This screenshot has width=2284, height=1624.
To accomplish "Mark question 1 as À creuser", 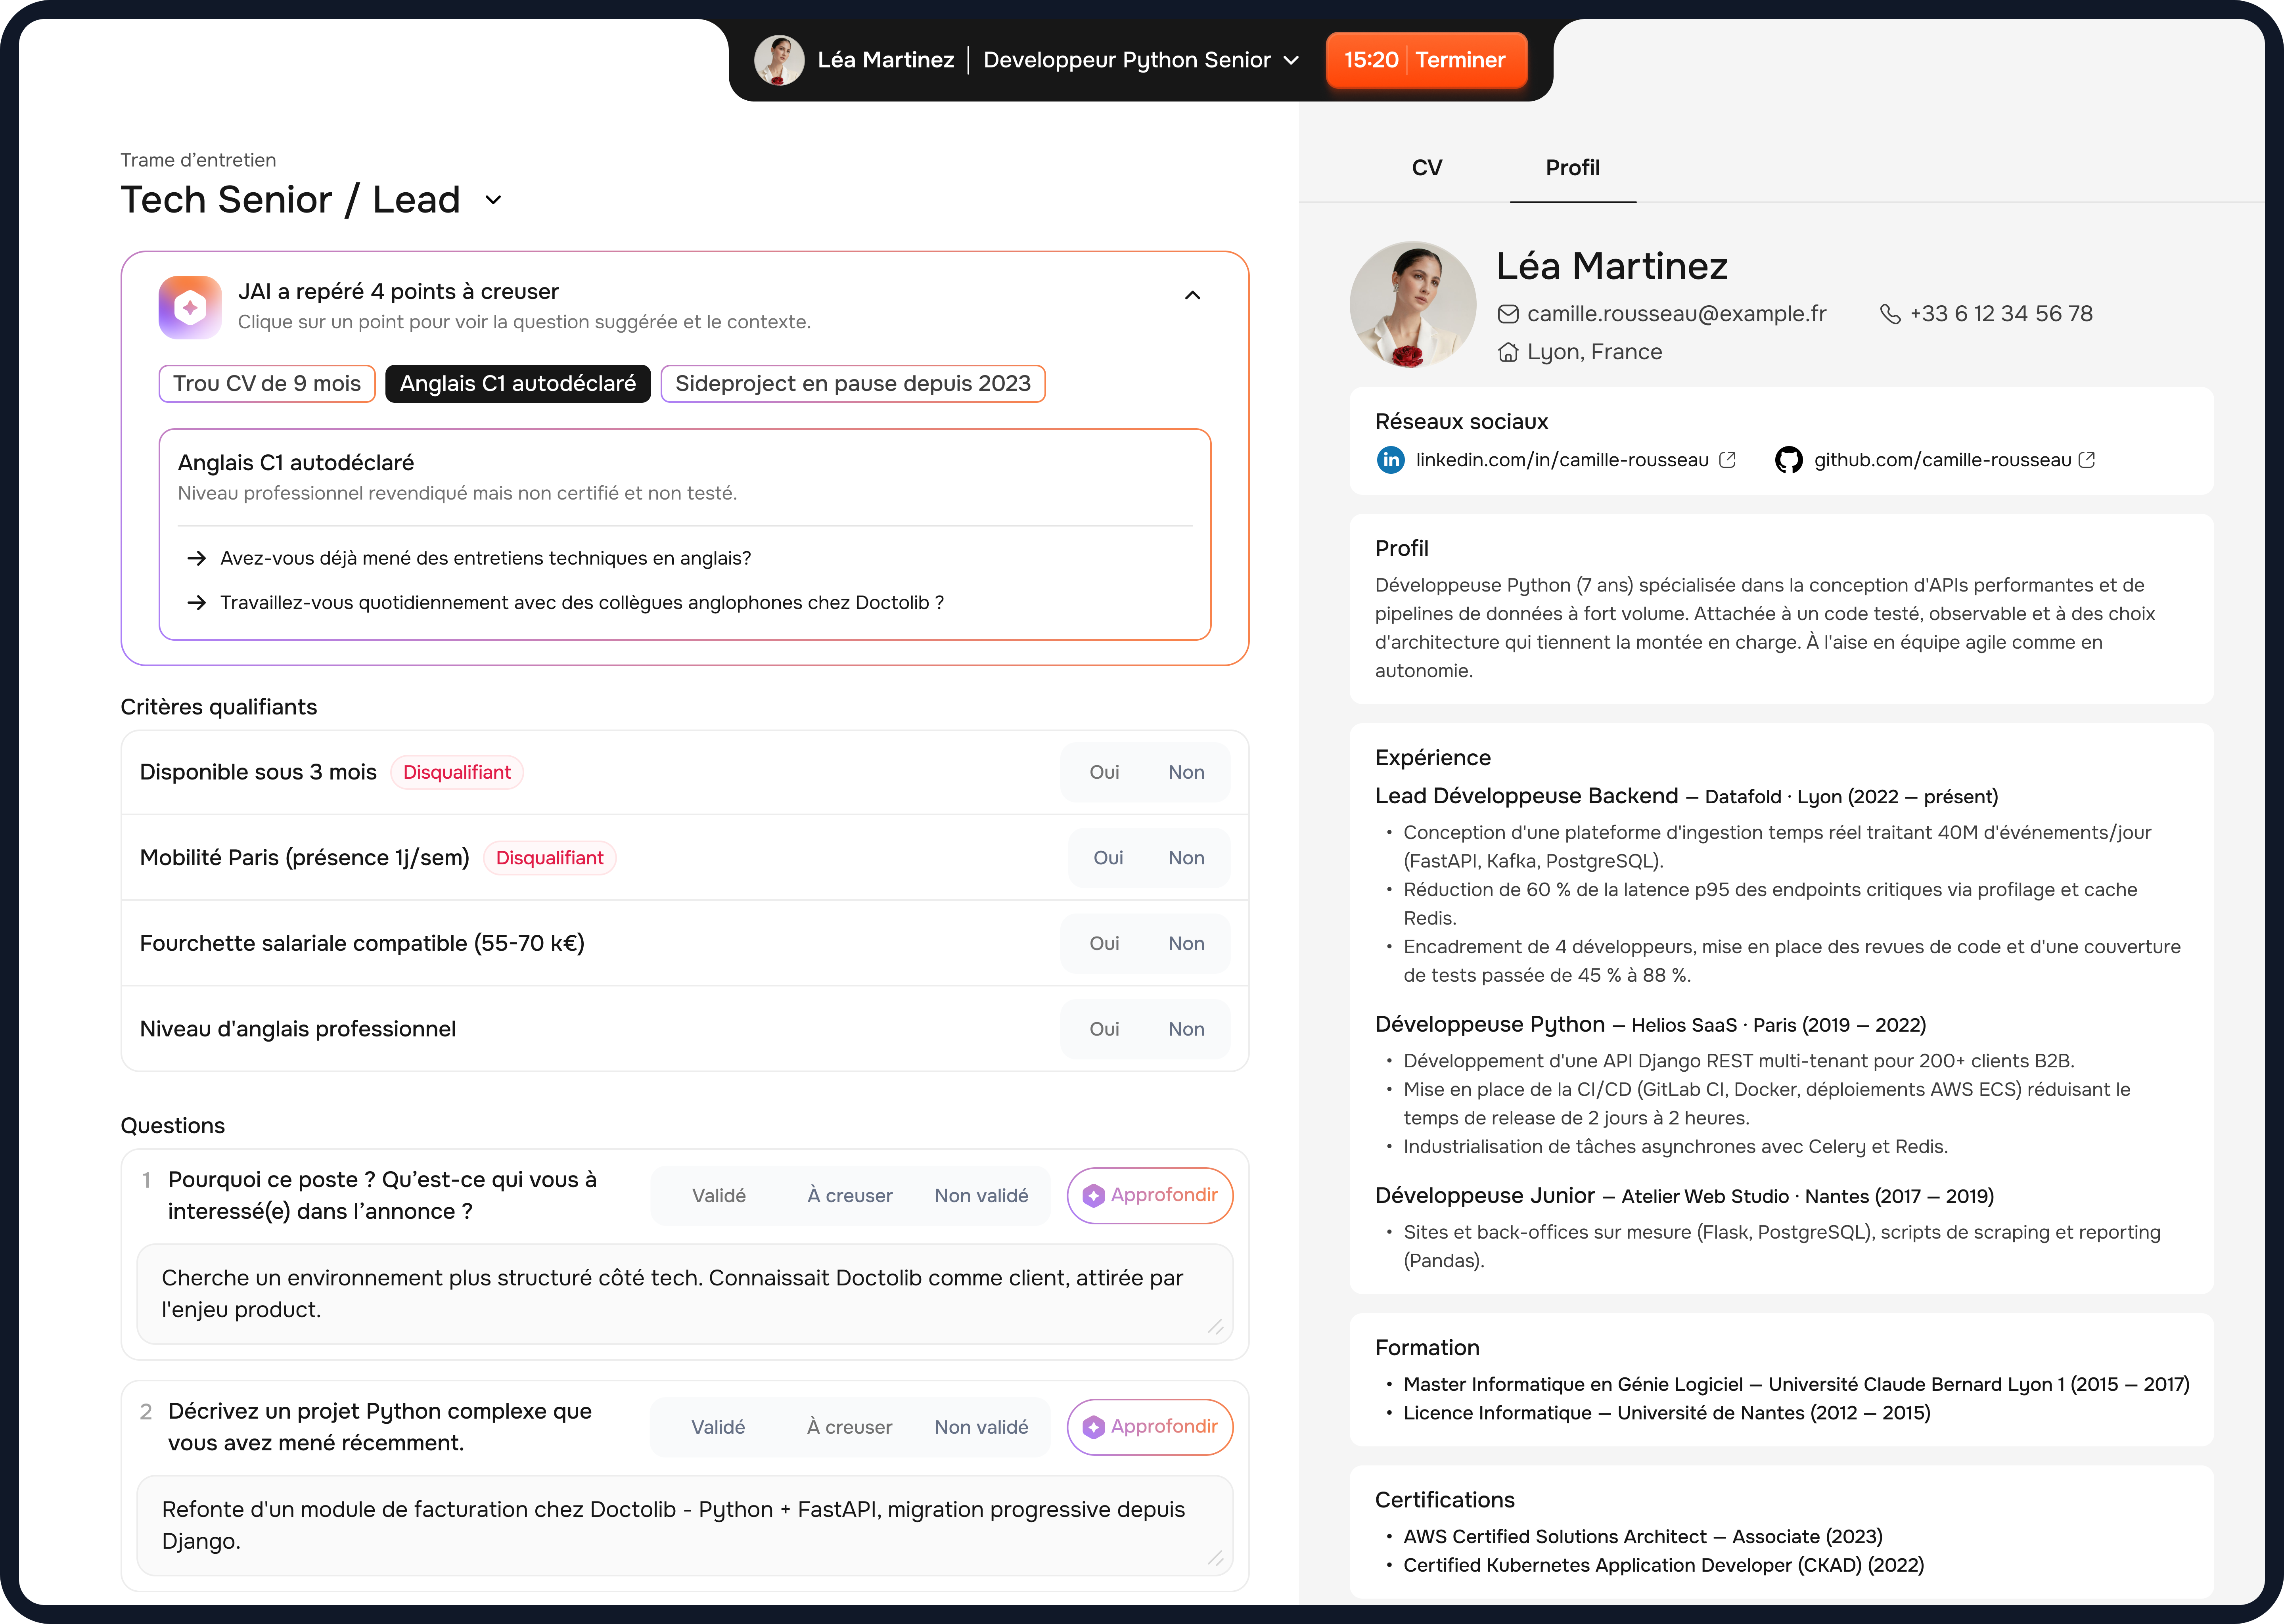I will coord(850,1196).
